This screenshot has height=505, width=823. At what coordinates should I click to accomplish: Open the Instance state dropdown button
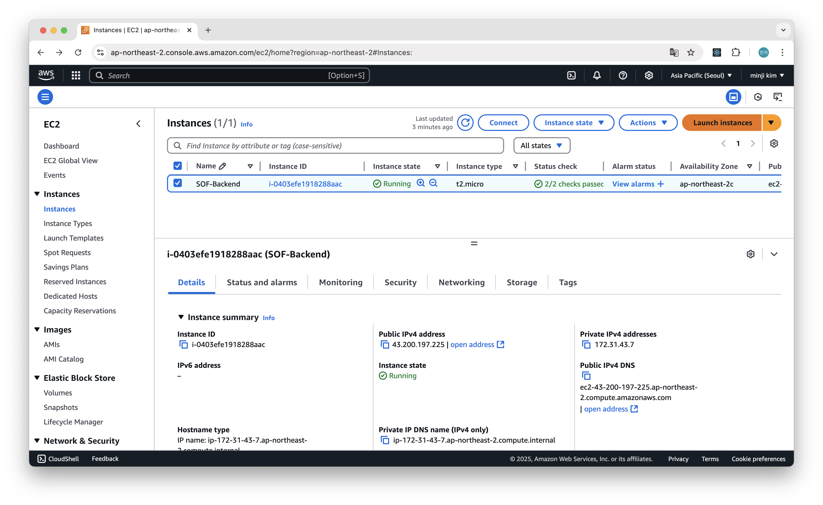574,123
